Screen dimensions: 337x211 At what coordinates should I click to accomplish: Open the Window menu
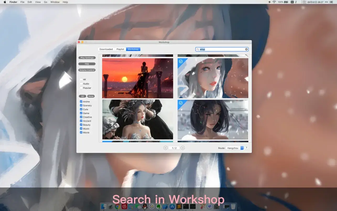55,2
